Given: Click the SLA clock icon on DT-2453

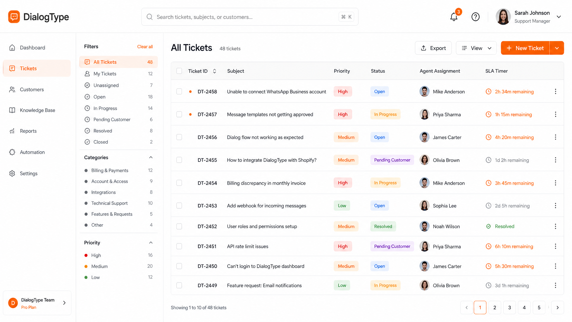Looking at the screenshot, I should tap(488, 206).
